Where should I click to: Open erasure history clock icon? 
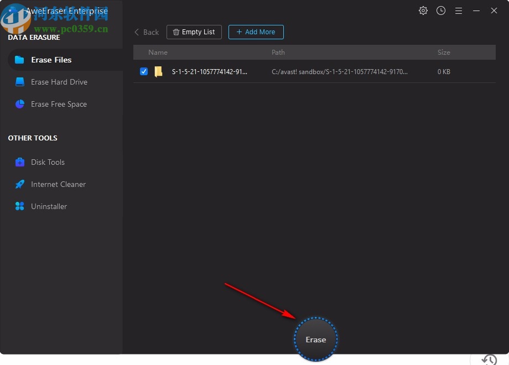point(441,11)
